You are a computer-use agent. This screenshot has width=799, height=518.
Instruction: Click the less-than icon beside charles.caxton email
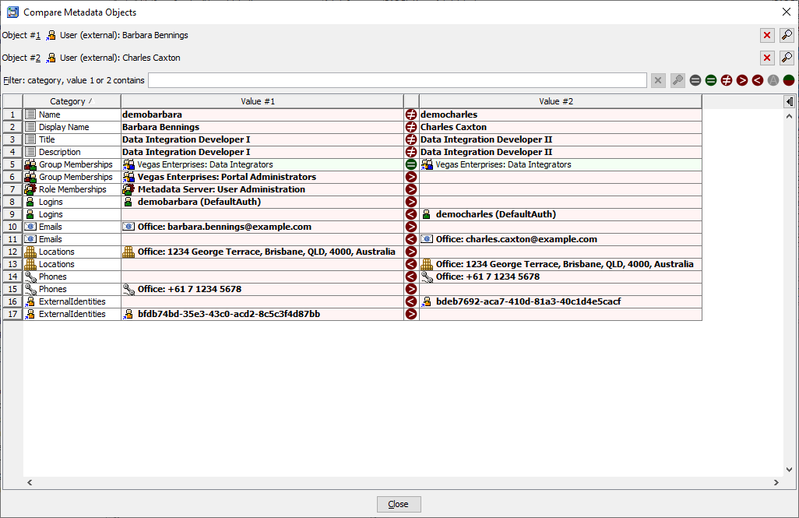(x=411, y=239)
